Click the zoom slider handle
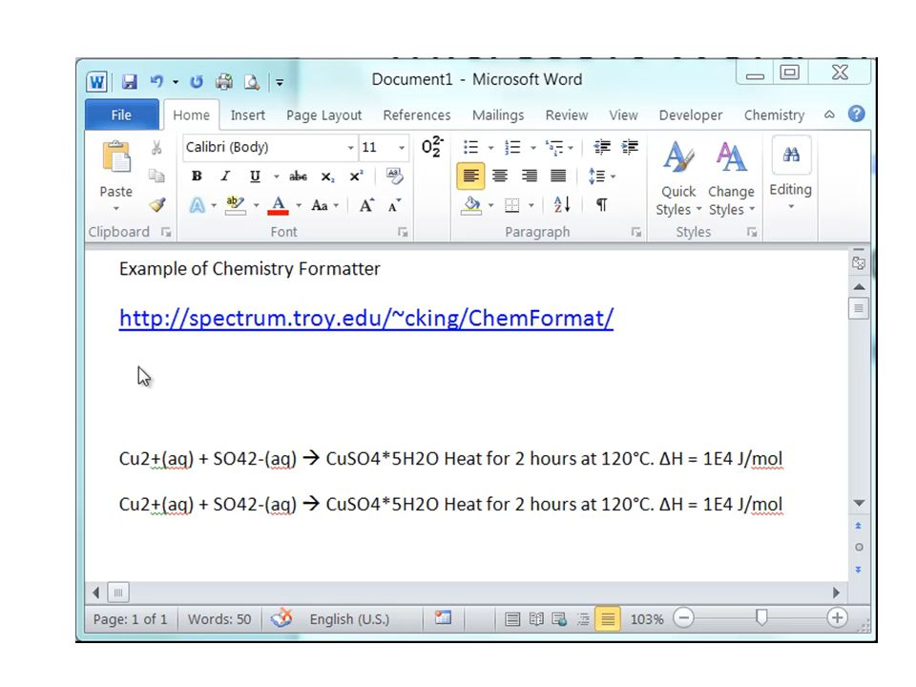Viewport: 916px width, 687px height. click(x=761, y=617)
